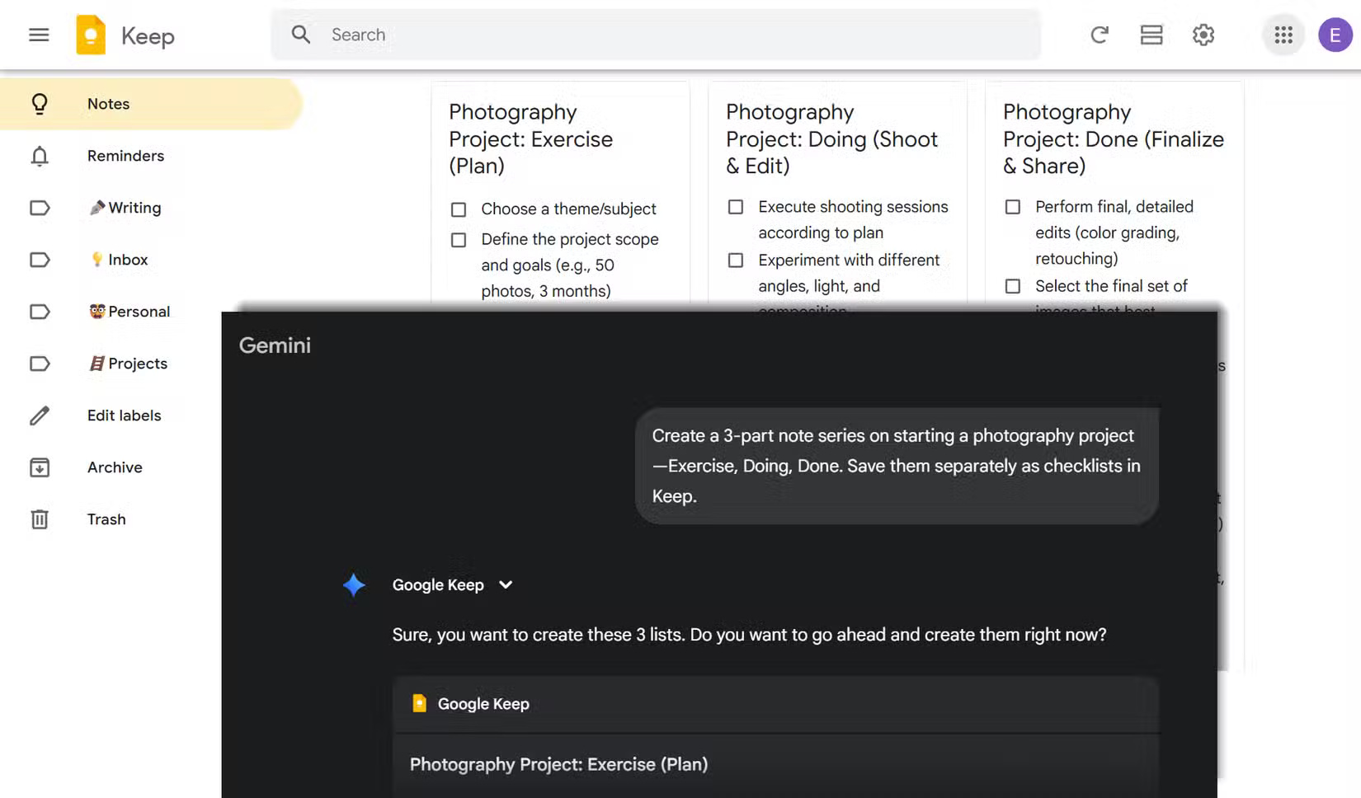The image size is (1361, 798).
Task: Open Keep settings via the gear icon
Action: (x=1203, y=35)
